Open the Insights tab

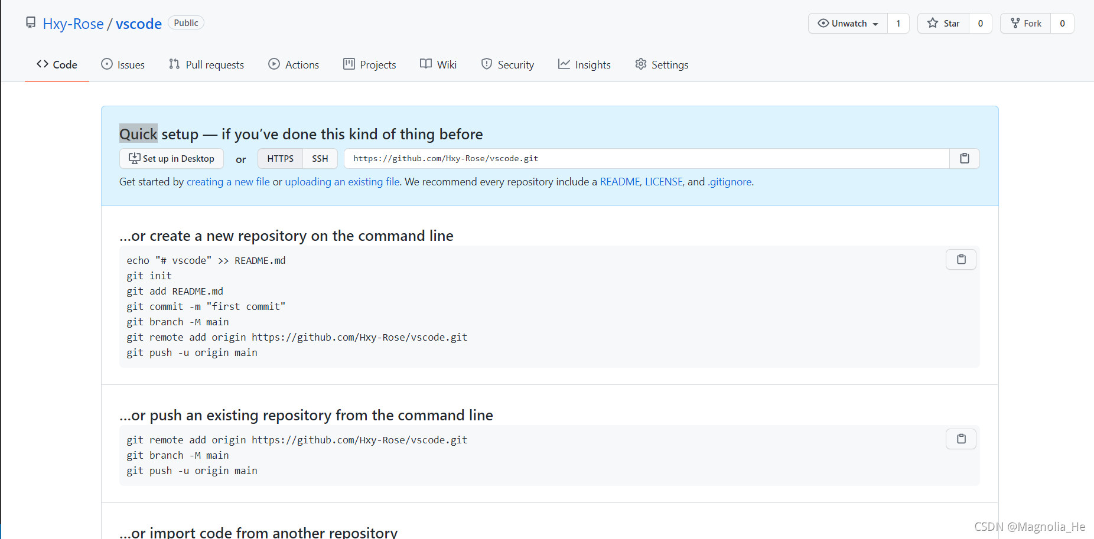click(584, 64)
